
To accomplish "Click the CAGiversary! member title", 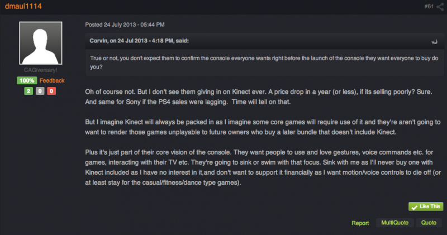I will pos(40,70).
